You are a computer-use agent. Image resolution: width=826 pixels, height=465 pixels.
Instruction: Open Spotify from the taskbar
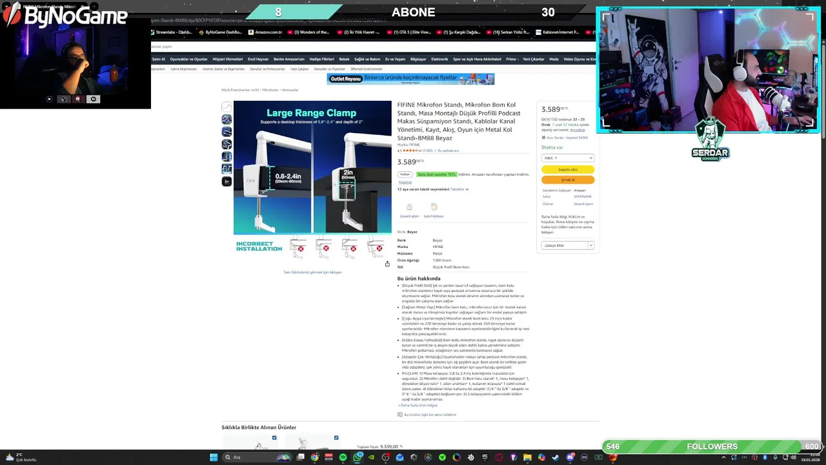pyautogui.click(x=343, y=457)
